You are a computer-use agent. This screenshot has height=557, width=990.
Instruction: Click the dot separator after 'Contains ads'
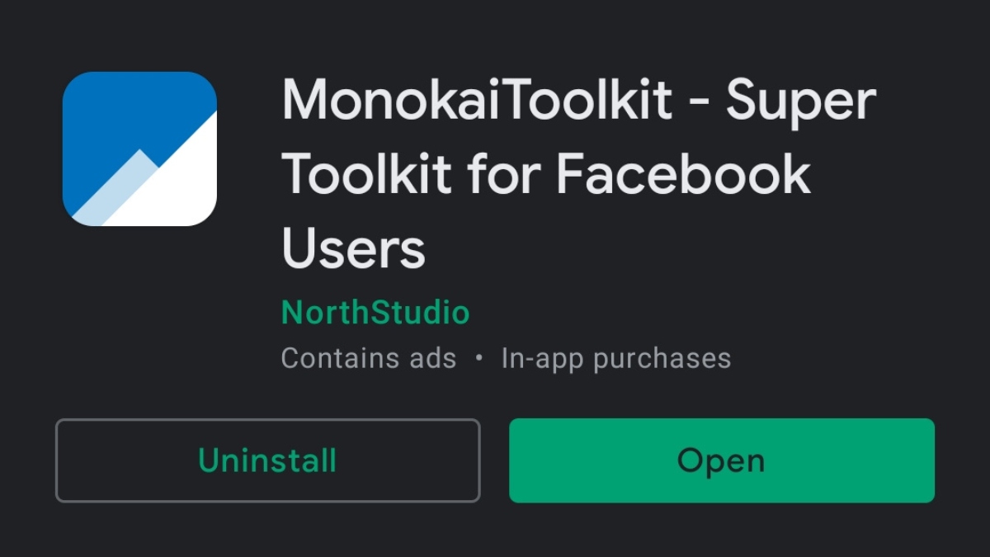478,359
